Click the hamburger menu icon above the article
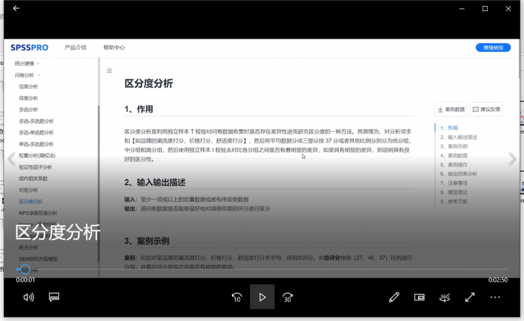This screenshot has width=524, height=321. click(109, 71)
